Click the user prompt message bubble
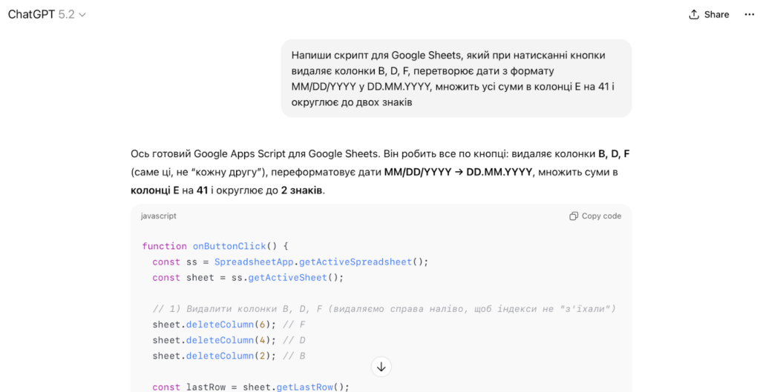 [456, 79]
